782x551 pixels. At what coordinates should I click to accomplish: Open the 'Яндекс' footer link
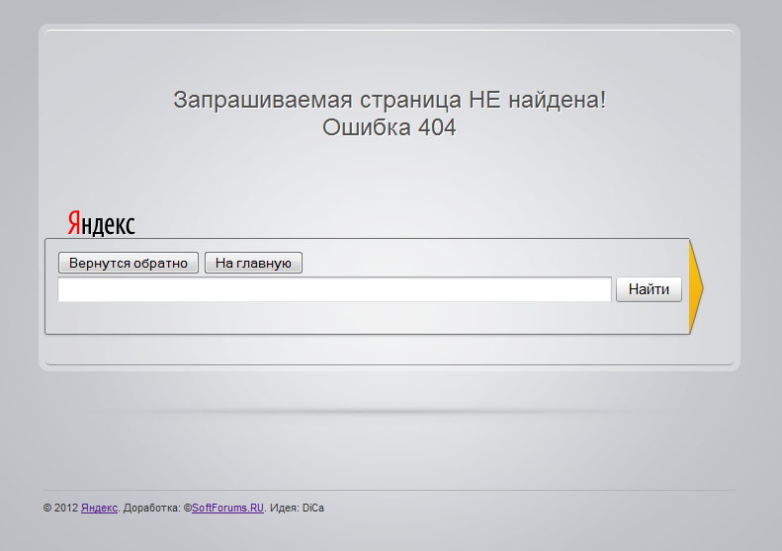click(99, 508)
